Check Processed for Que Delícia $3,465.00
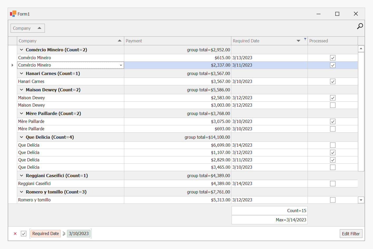This screenshot has height=249, width=373. tap(333, 167)
